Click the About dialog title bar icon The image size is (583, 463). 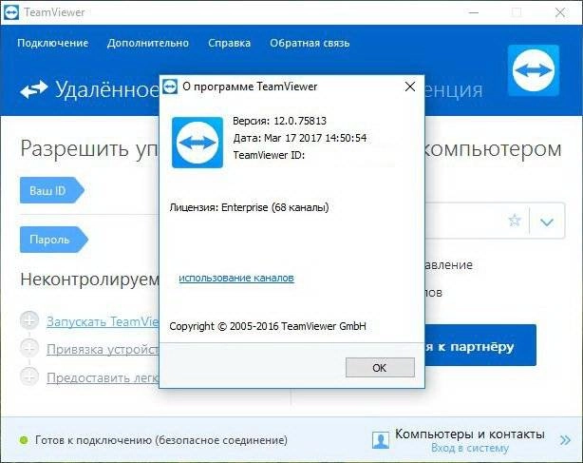click(170, 87)
